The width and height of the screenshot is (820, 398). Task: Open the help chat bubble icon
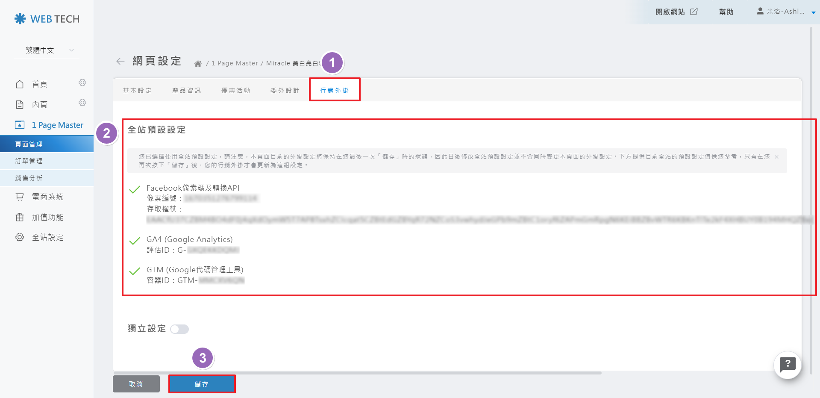pyautogui.click(x=787, y=365)
